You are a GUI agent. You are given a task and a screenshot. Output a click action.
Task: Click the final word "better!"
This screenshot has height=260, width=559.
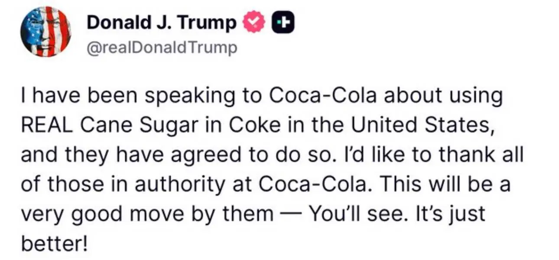click(54, 244)
